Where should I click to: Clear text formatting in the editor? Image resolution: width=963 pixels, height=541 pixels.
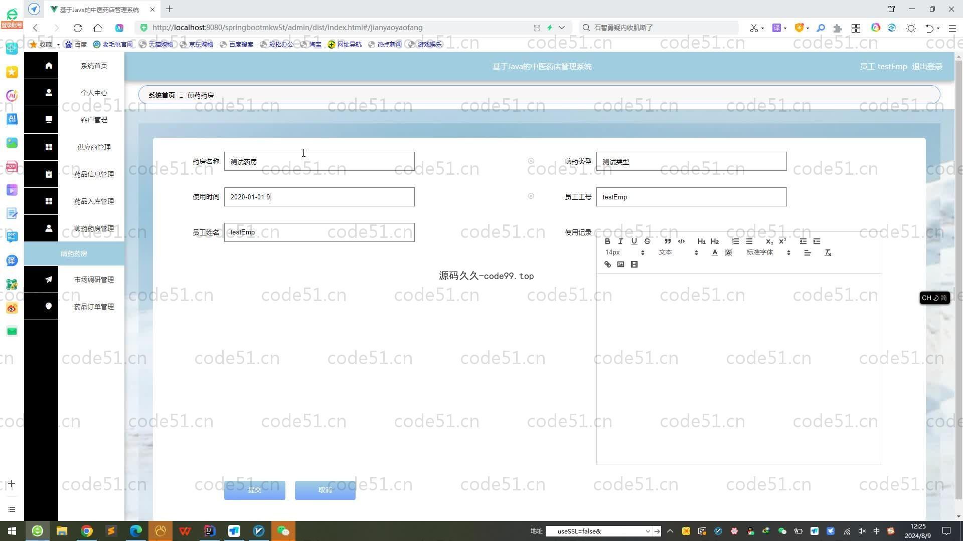(x=828, y=252)
